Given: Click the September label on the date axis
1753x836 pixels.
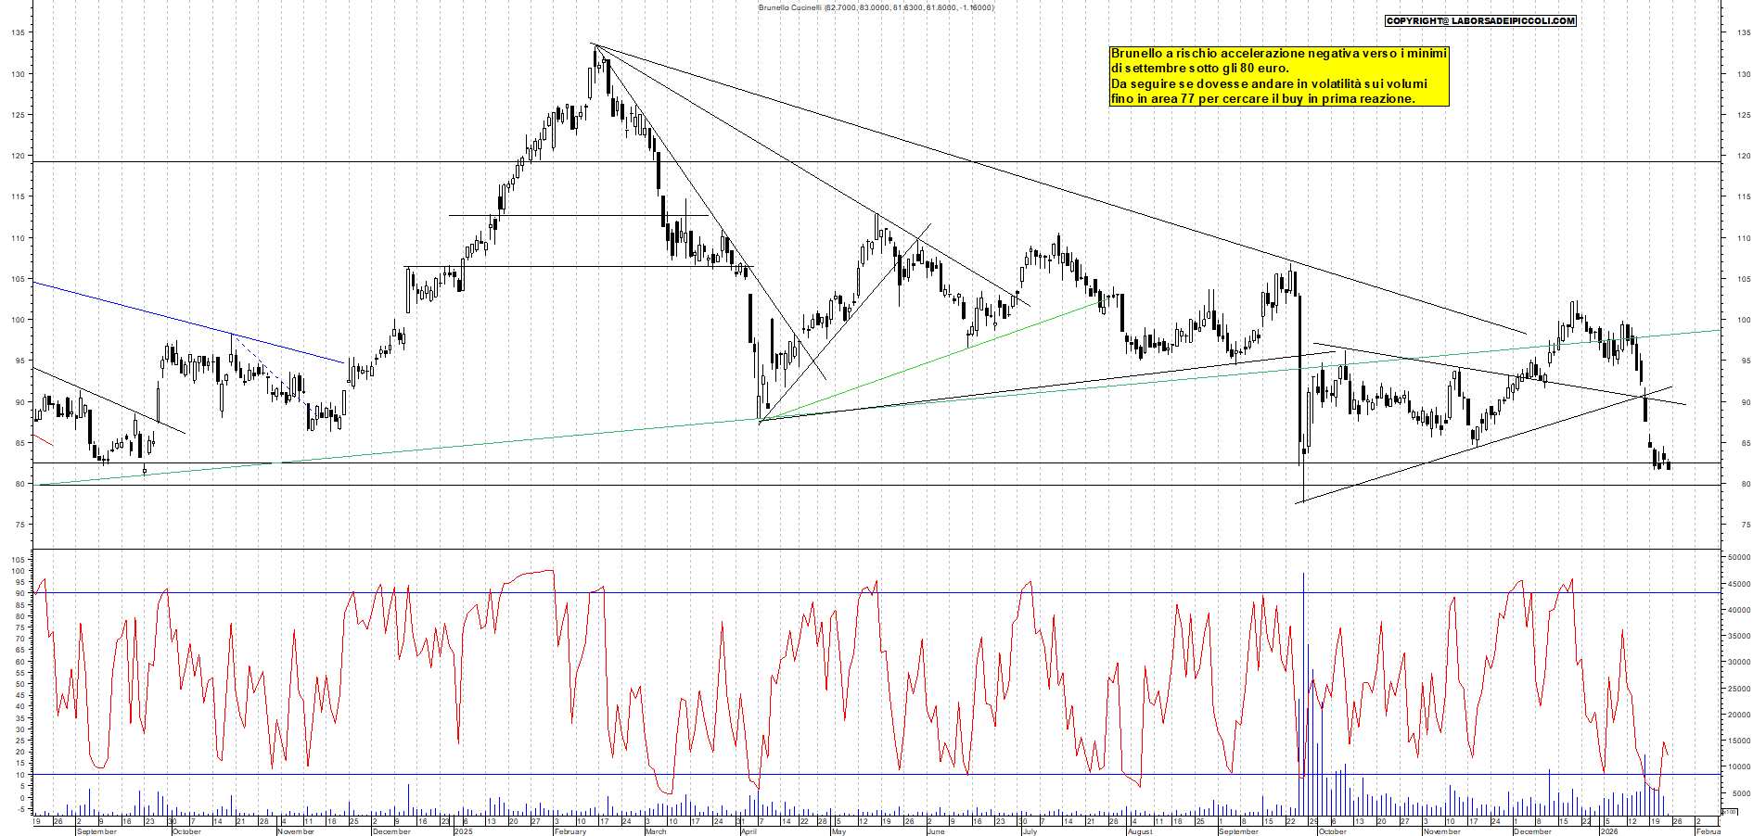Looking at the screenshot, I should (x=96, y=830).
